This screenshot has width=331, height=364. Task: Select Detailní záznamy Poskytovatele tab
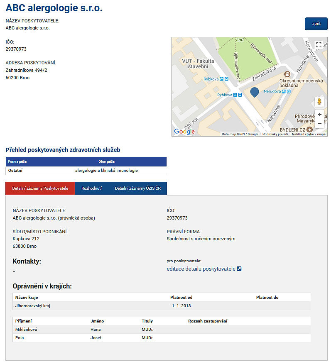click(40, 188)
